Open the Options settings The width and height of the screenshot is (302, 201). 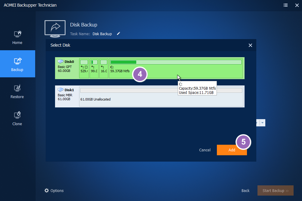coord(54,190)
